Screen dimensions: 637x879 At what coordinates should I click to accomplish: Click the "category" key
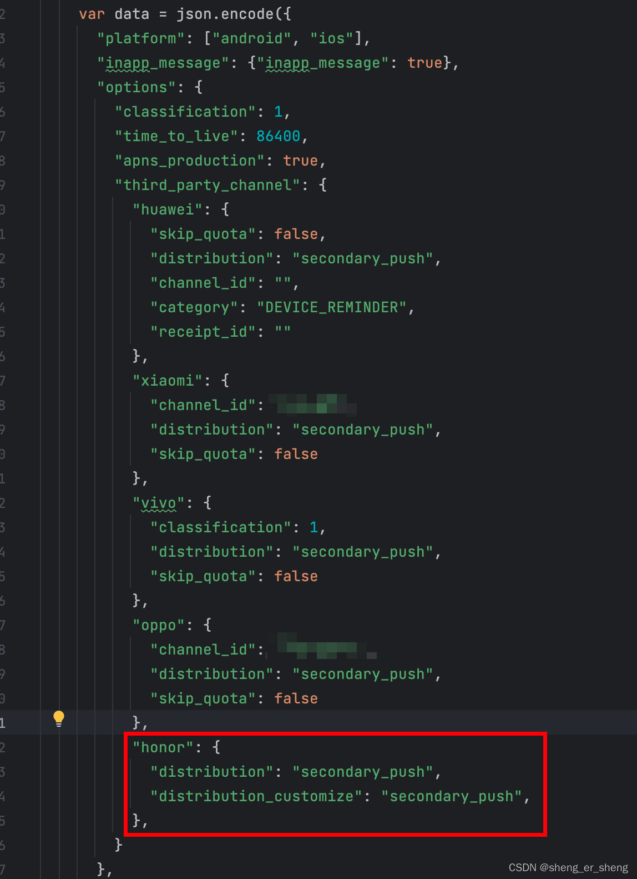(194, 307)
